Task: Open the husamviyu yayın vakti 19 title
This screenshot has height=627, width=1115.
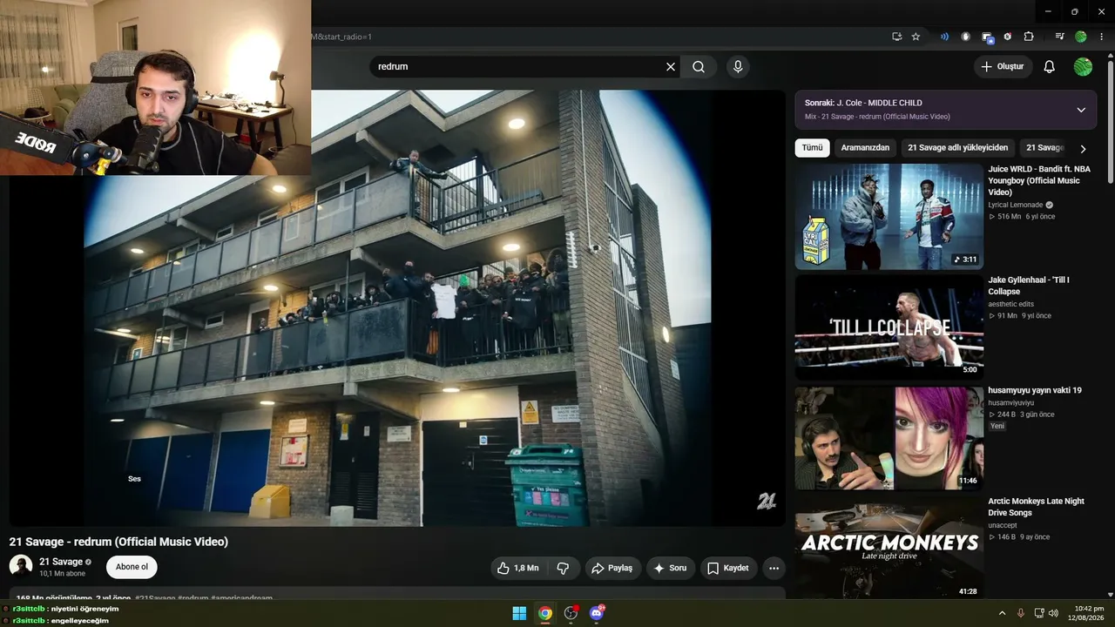Action: (x=1035, y=391)
